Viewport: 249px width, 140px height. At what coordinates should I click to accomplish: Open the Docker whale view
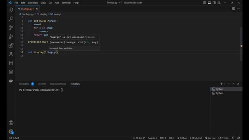pyautogui.click(x=11, y=80)
